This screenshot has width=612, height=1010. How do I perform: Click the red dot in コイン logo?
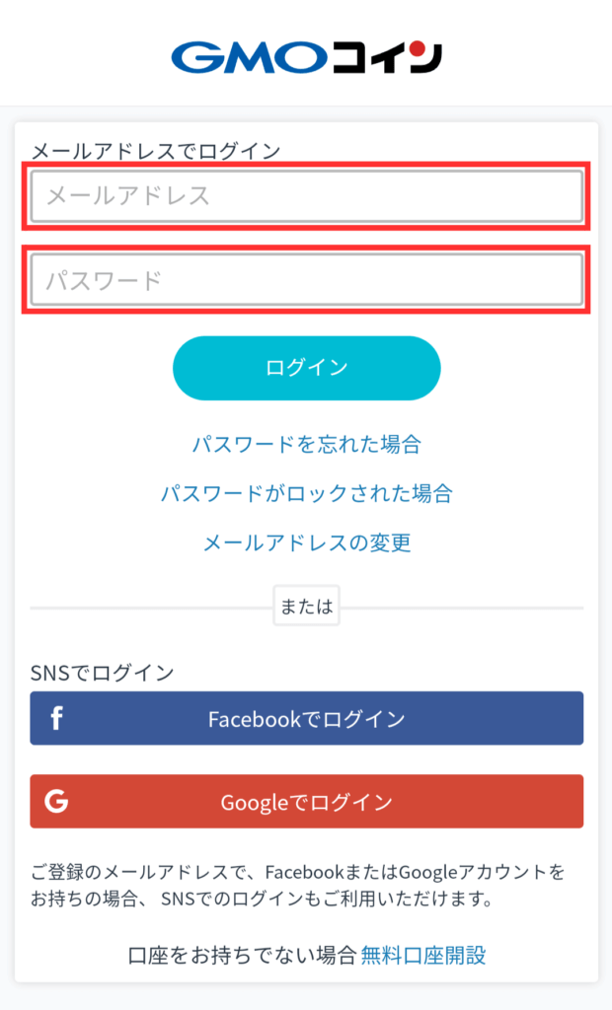coord(418,48)
